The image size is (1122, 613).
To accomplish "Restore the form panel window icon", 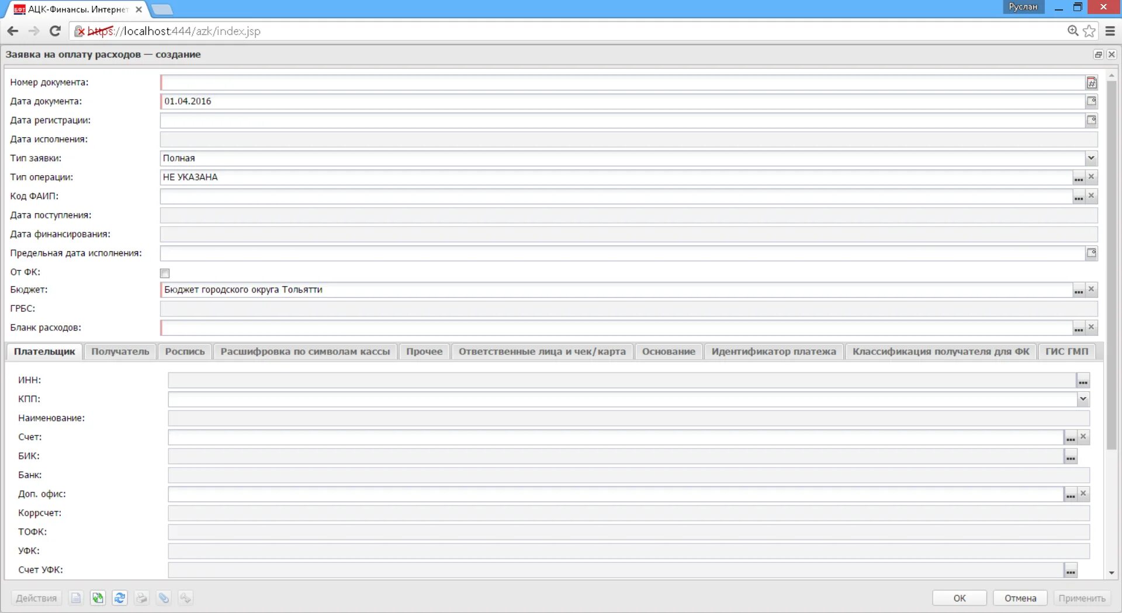I will point(1098,54).
